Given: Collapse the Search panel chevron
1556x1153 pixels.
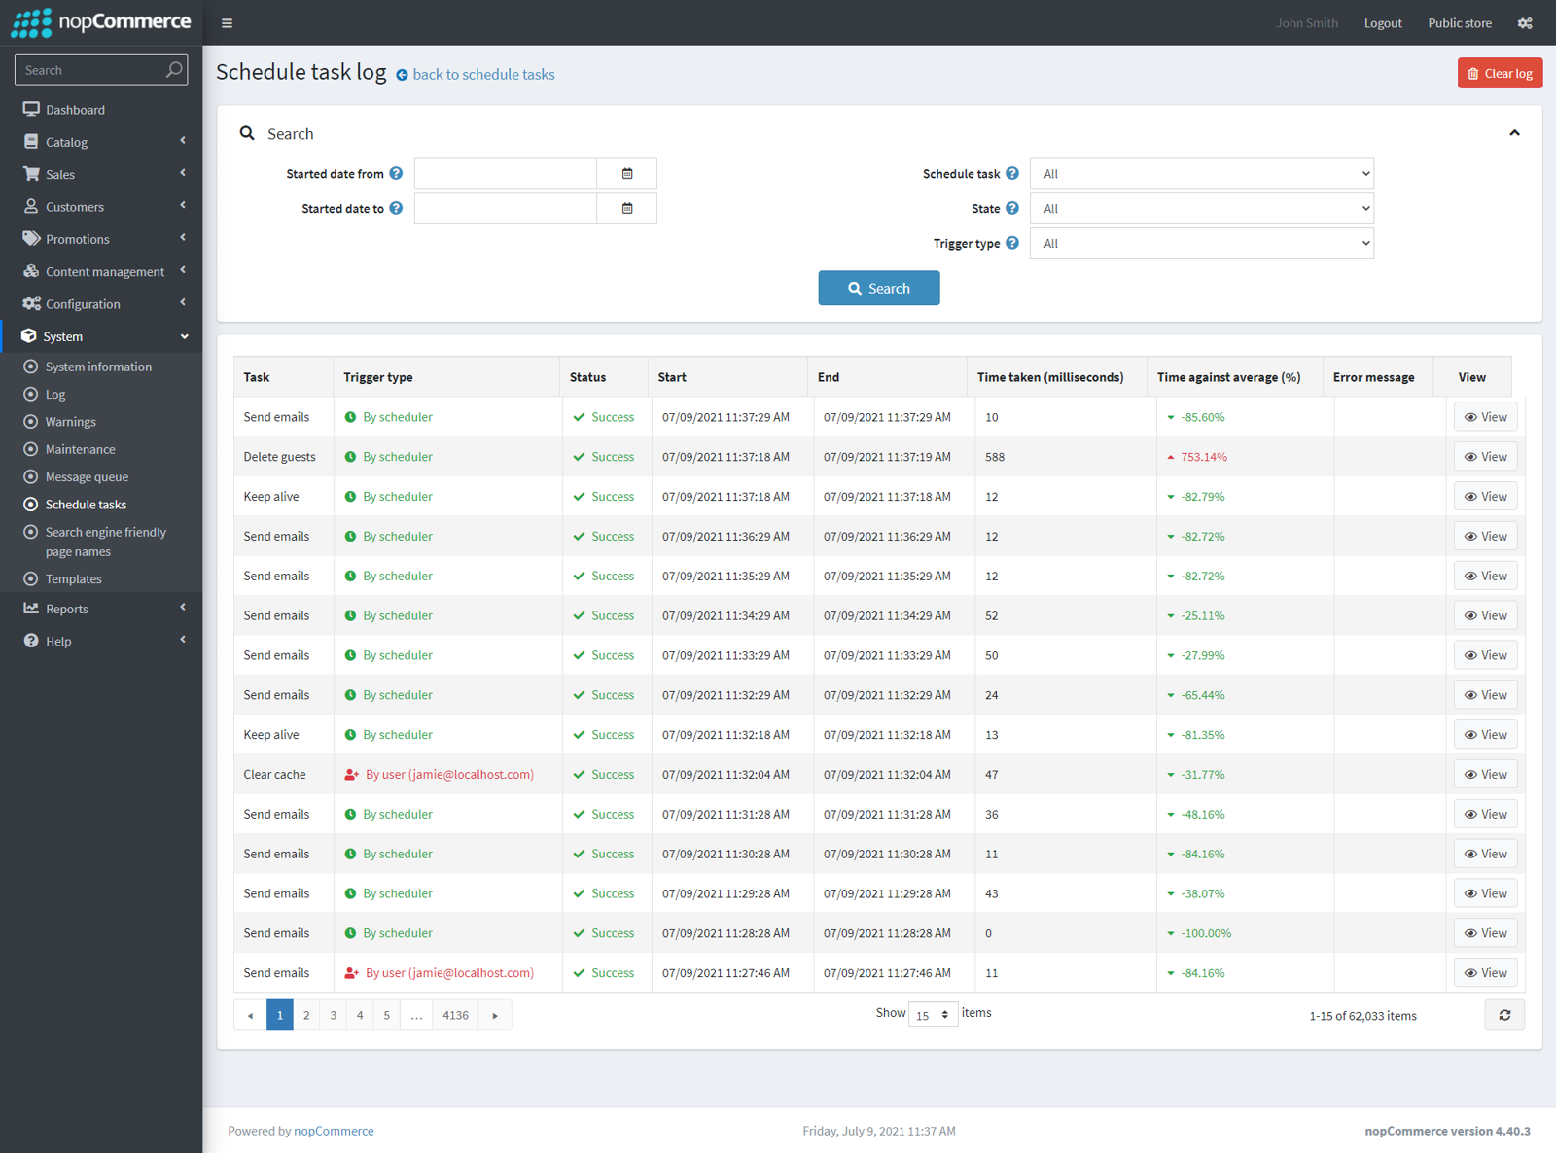Looking at the screenshot, I should tap(1514, 133).
